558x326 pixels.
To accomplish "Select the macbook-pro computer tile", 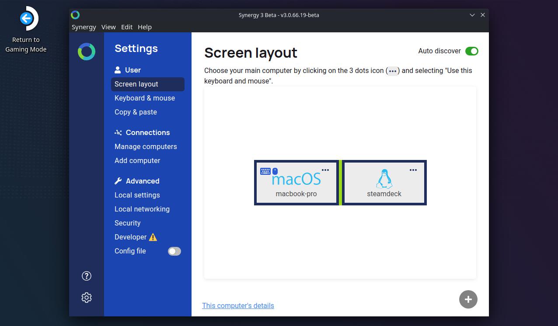I will point(296,183).
